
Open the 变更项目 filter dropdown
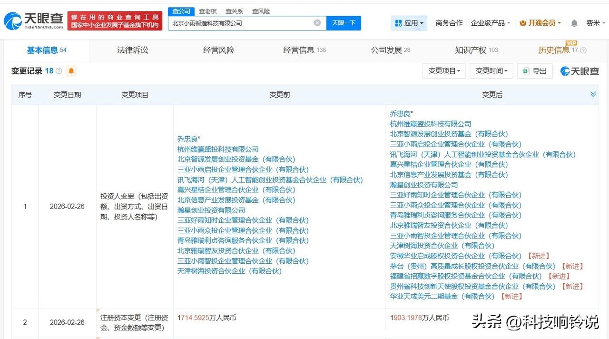click(444, 70)
